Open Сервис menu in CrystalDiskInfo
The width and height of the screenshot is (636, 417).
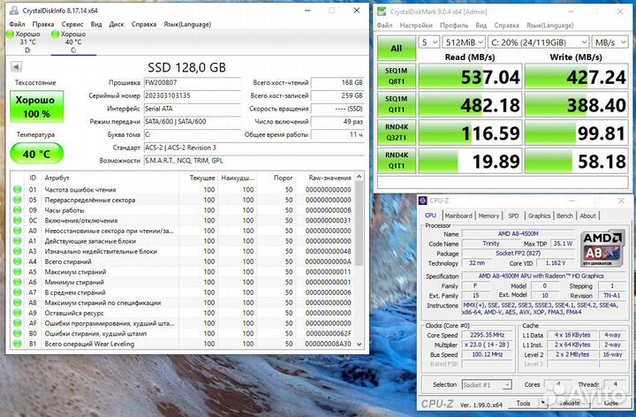pos(72,25)
